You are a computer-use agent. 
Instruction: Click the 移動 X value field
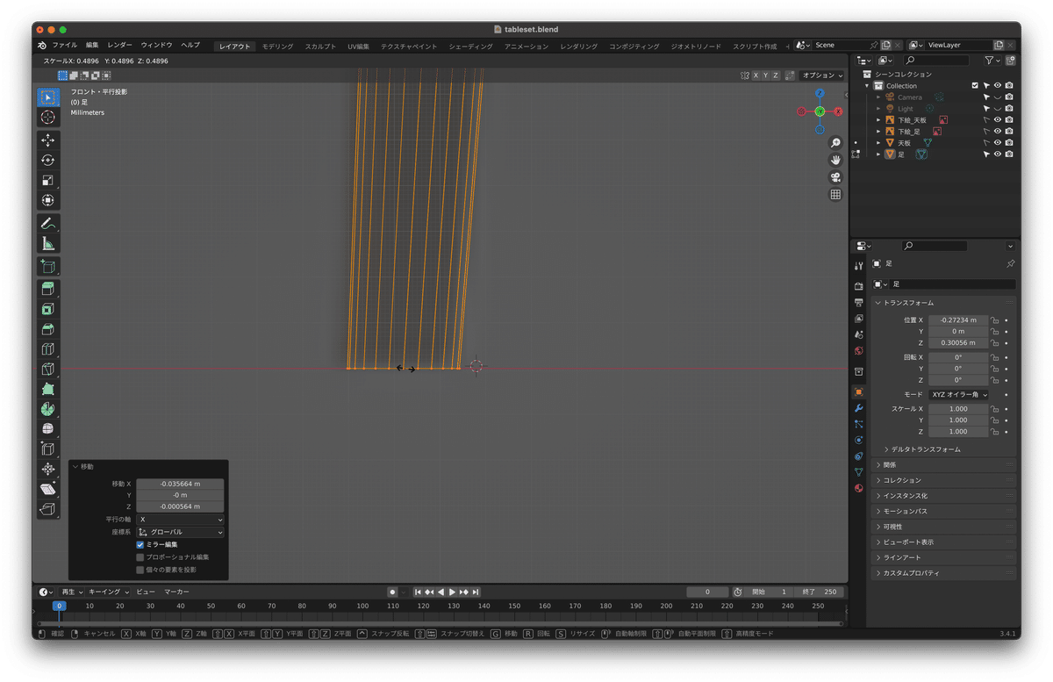click(180, 484)
